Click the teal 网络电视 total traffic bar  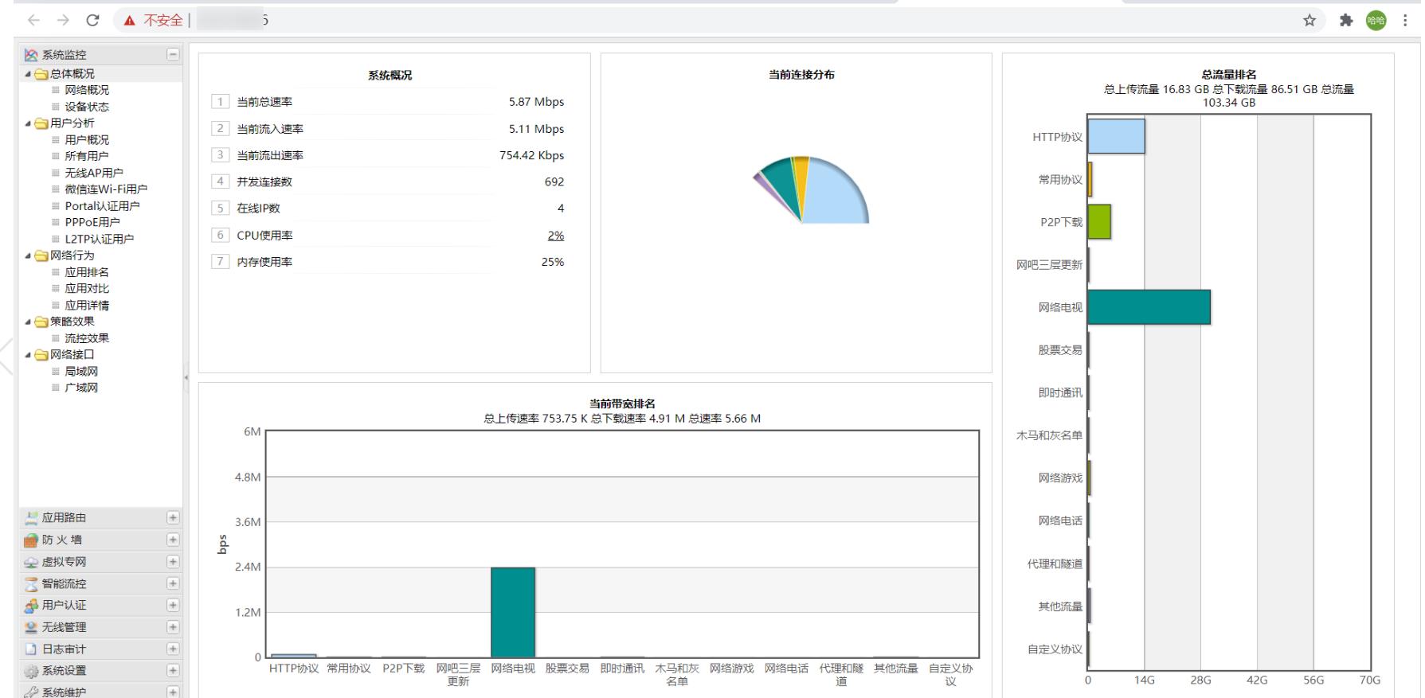pos(1149,307)
